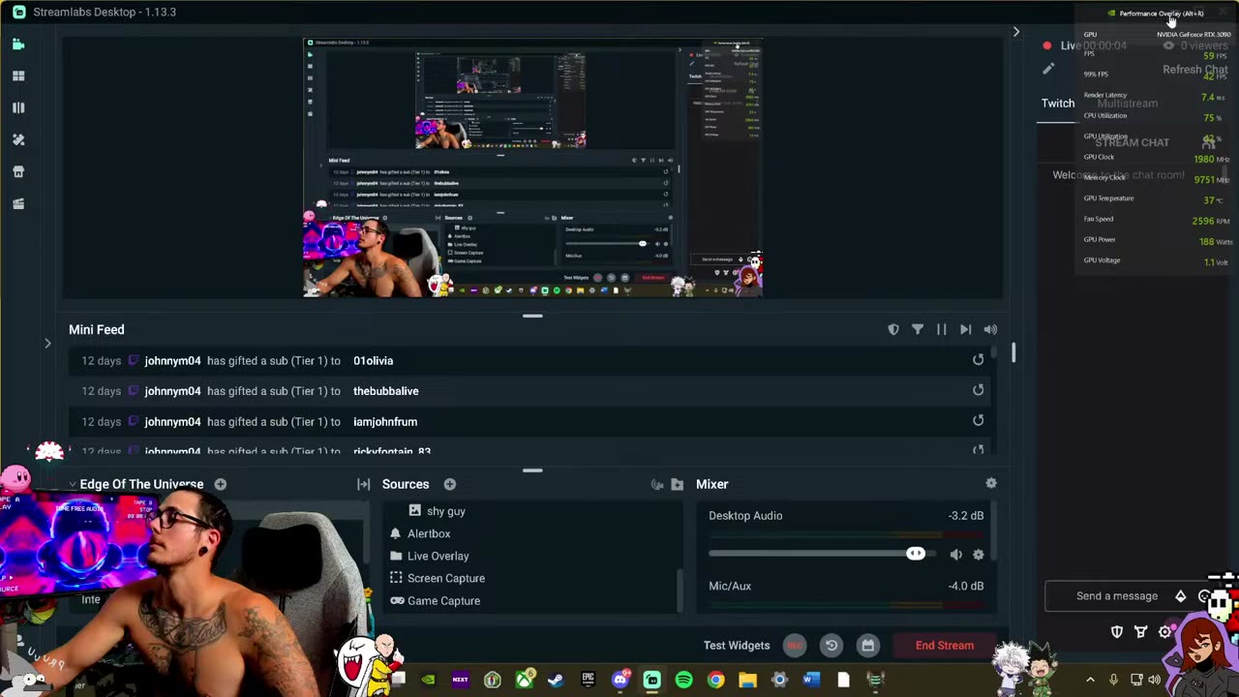Screen dimensions: 1239x697
Task: Open Steam from the taskbar
Action: tap(556, 680)
